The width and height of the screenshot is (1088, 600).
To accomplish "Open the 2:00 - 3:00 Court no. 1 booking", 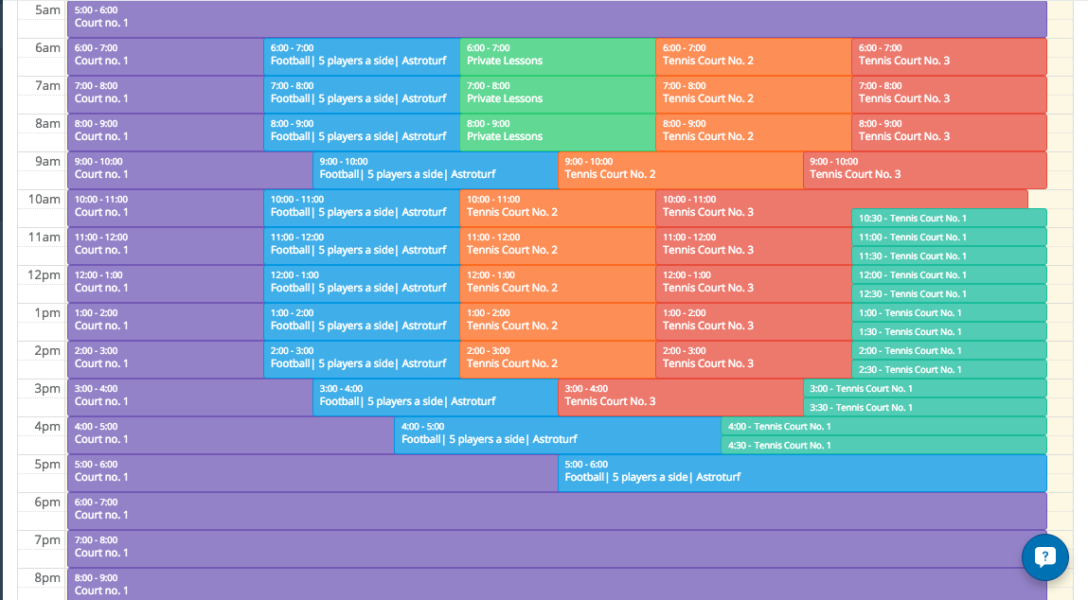I will (165, 359).
